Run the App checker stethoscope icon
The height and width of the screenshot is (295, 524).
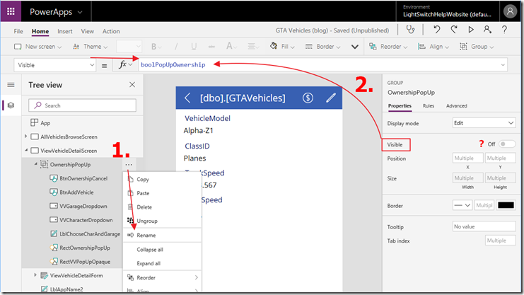pos(410,30)
